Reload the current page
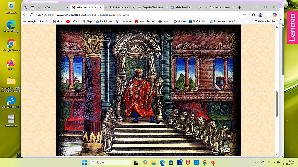 tap(32, 15)
